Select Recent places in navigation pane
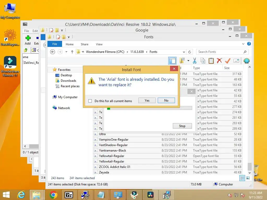Viewport: 267px width, 200px height. coord(70,86)
